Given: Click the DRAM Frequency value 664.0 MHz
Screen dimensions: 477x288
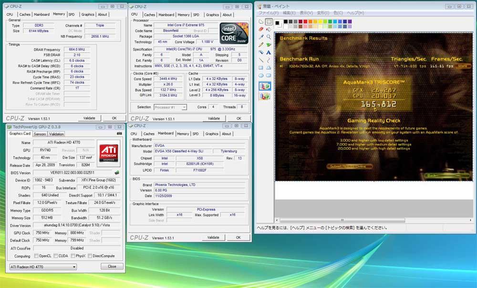Looking at the screenshot, I should pos(77,49).
